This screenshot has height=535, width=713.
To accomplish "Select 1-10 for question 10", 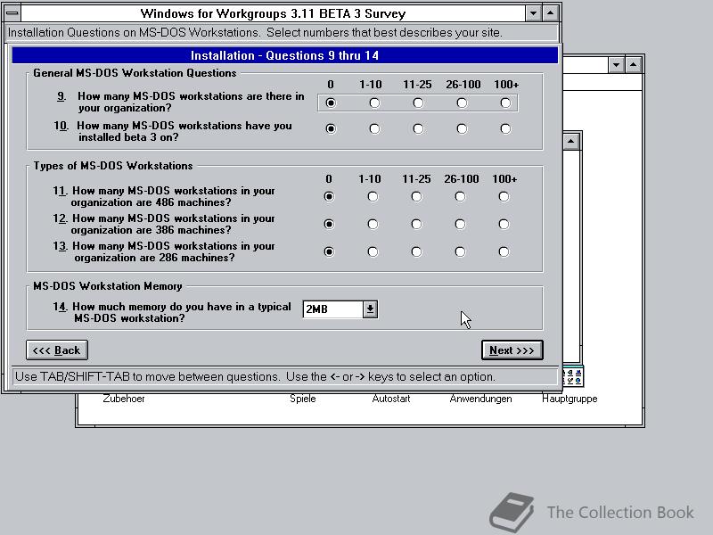I will 374,128.
